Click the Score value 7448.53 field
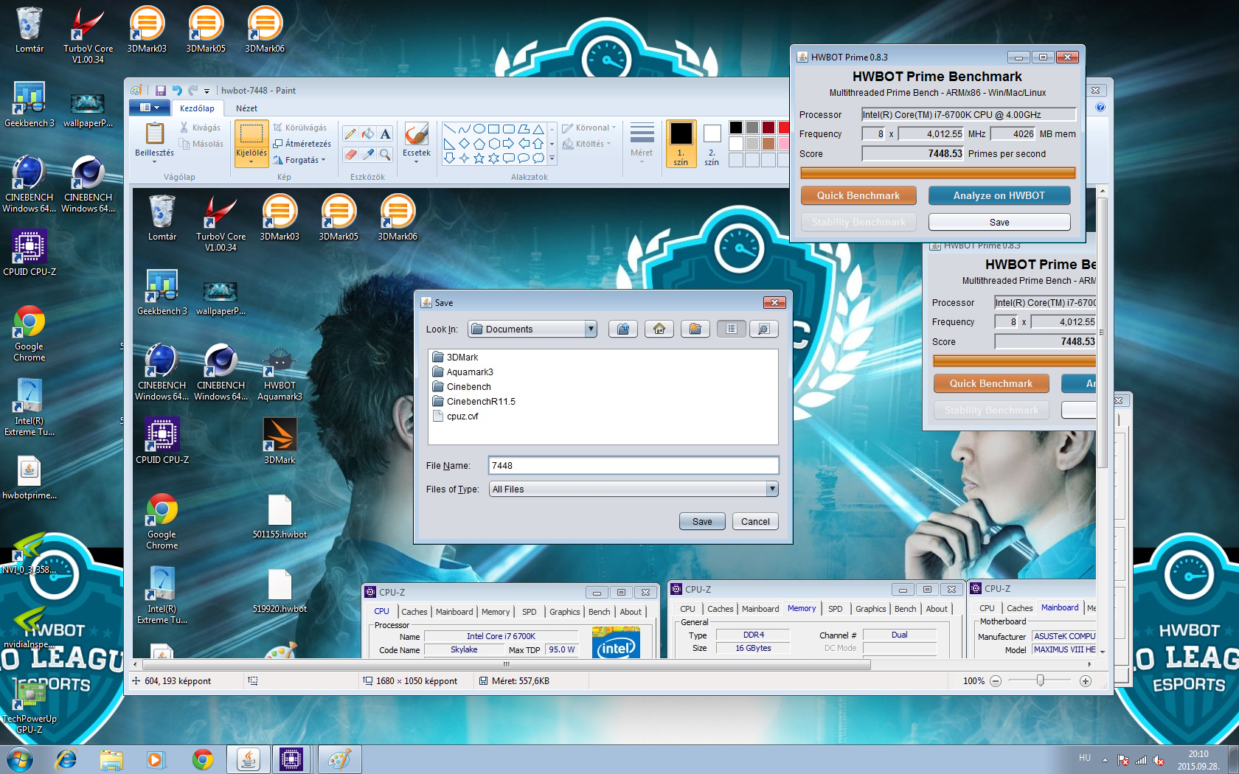The width and height of the screenshot is (1239, 774). click(x=913, y=153)
